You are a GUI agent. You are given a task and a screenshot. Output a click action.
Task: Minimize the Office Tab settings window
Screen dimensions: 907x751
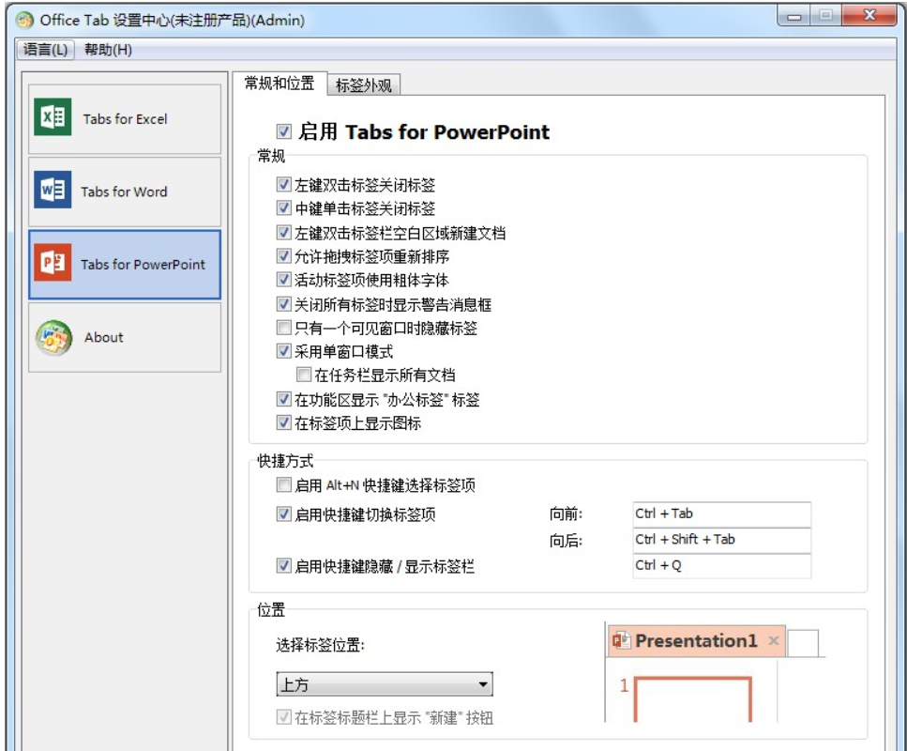click(794, 16)
